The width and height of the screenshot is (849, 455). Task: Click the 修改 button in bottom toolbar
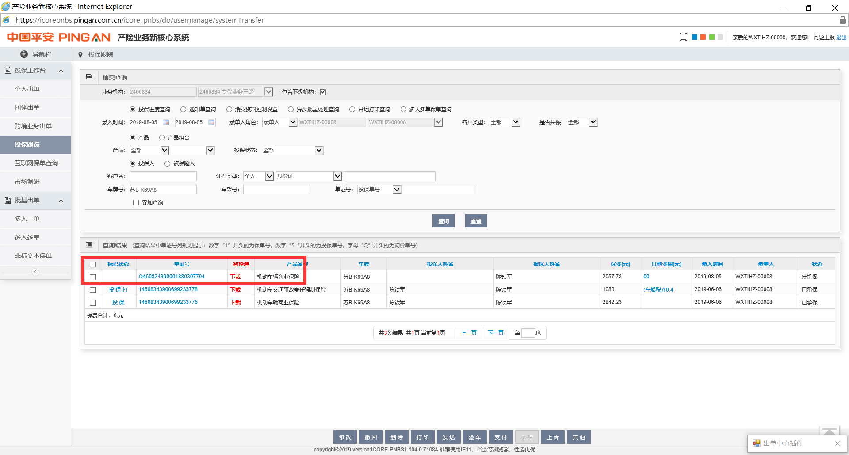pos(345,437)
